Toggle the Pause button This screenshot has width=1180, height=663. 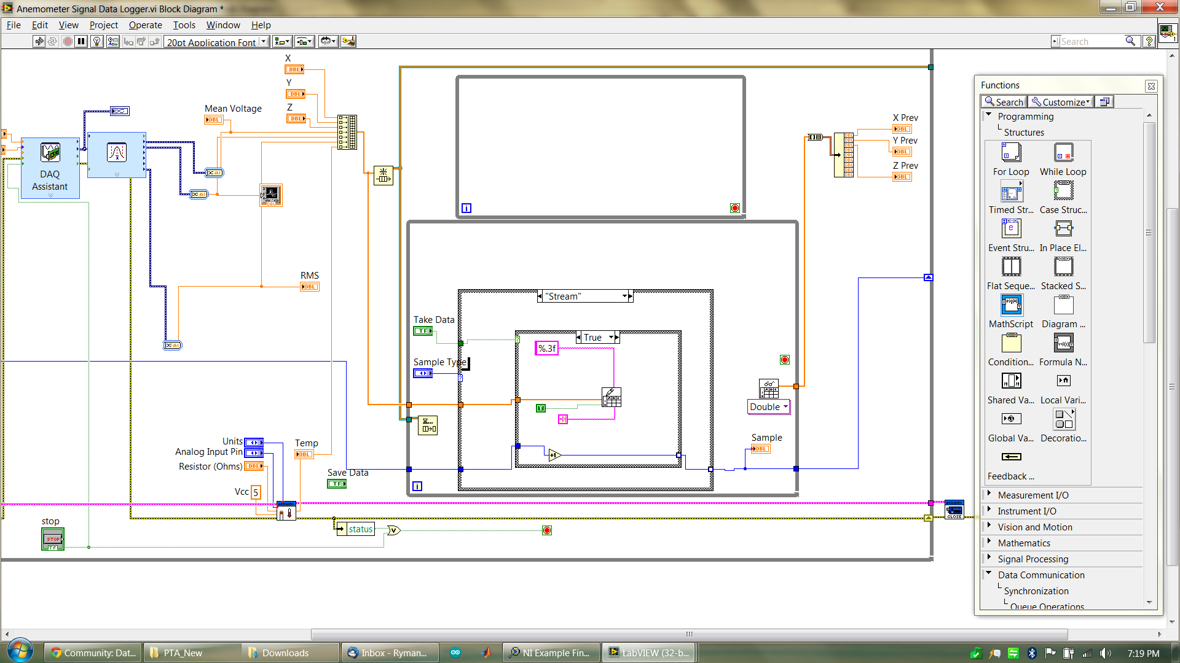coord(81,41)
